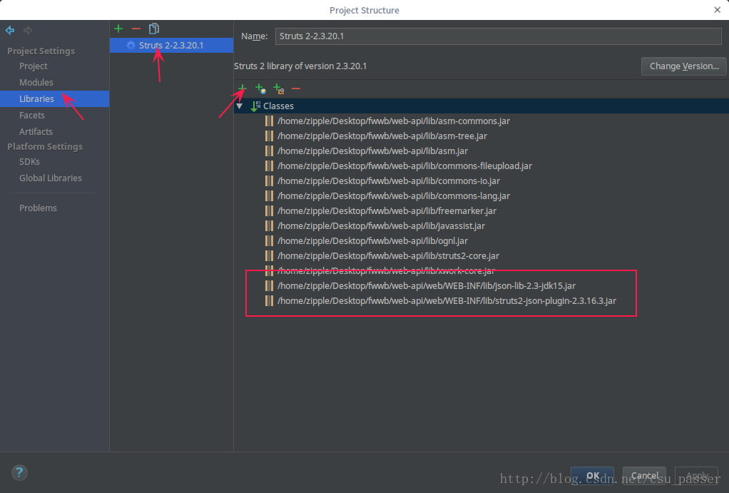Image resolution: width=729 pixels, height=493 pixels.
Task: Close the Project Structure dialog
Action: point(717,10)
